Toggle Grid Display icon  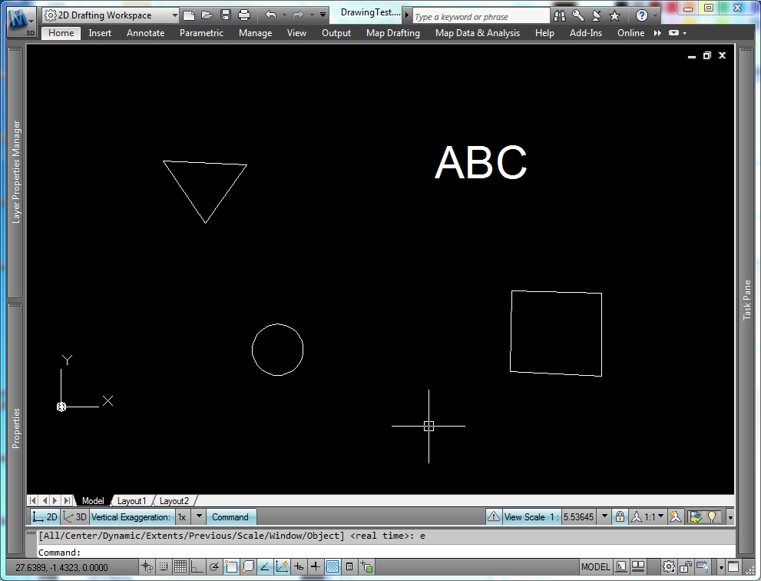click(x=180, y=566)
